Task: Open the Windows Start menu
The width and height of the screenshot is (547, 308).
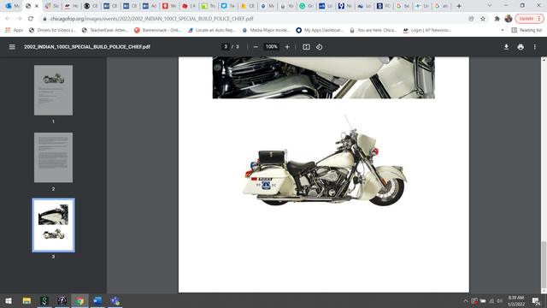Action: [x=9, y=300]
